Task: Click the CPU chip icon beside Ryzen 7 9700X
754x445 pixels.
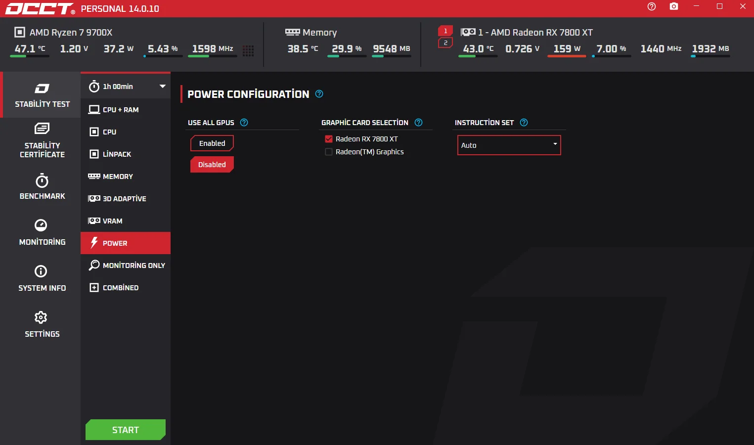Action: (20, 32)
